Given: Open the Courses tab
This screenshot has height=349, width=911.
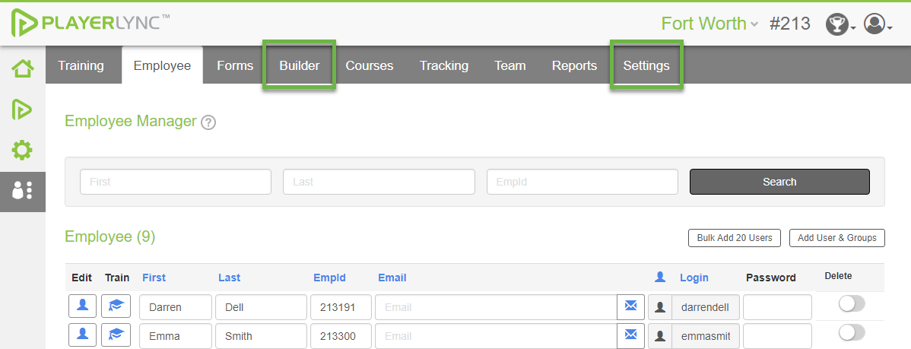Looking at the screenshot, I should pos(370,65).
